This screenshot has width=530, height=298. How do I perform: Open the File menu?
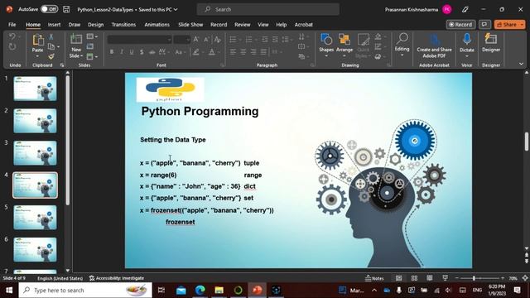tap(12, 25)
